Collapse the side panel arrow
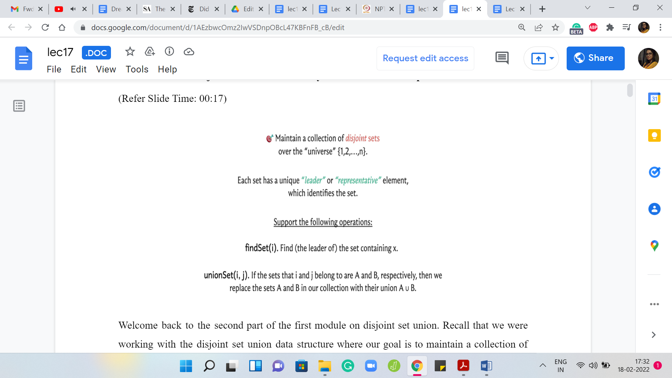Screen dimensions: 672x378 click(653, 335)
